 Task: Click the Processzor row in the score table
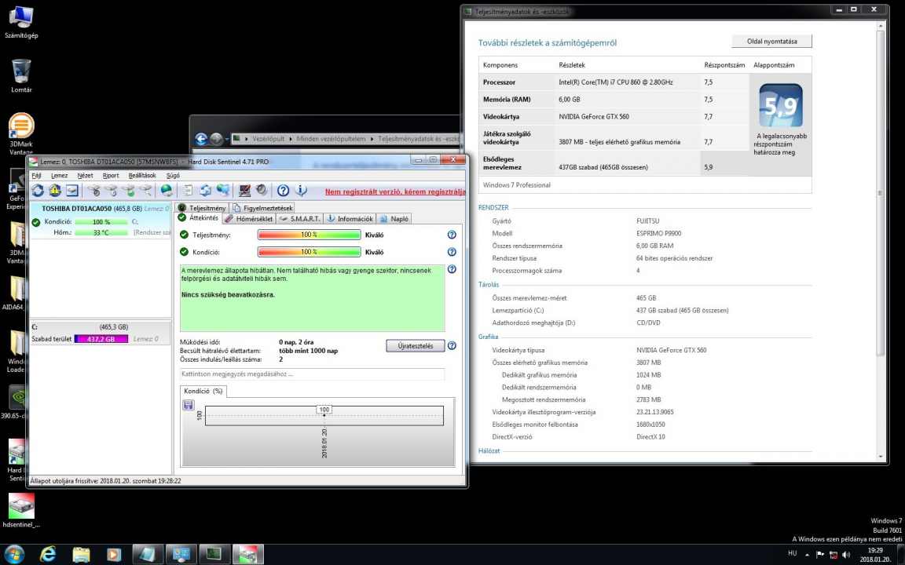click(614, 82)
